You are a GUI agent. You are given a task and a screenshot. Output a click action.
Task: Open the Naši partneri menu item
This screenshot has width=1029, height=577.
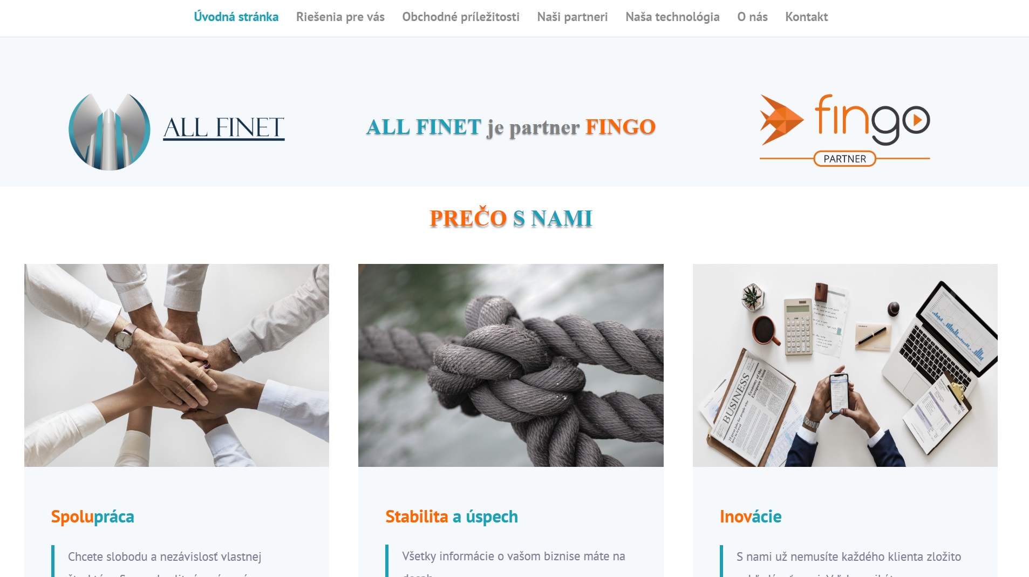point(573,17)
